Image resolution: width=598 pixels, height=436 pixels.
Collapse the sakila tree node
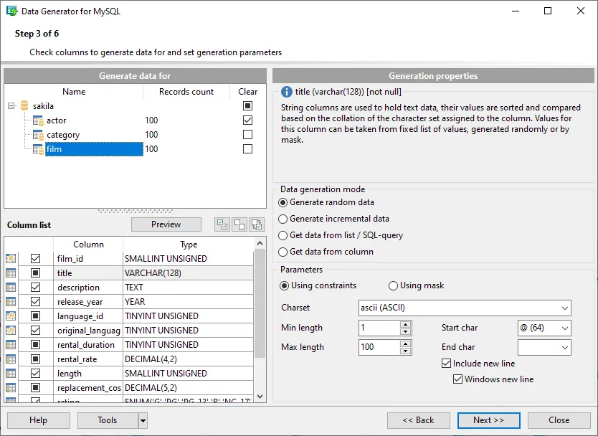point(11,106)
